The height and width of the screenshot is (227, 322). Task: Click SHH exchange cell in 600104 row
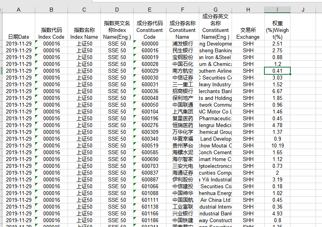(248, 112)
